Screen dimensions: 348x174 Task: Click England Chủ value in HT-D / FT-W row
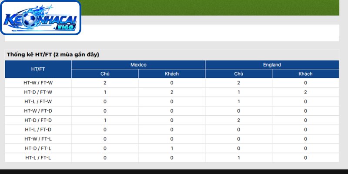pyautogui.click(x=238, y=92)
